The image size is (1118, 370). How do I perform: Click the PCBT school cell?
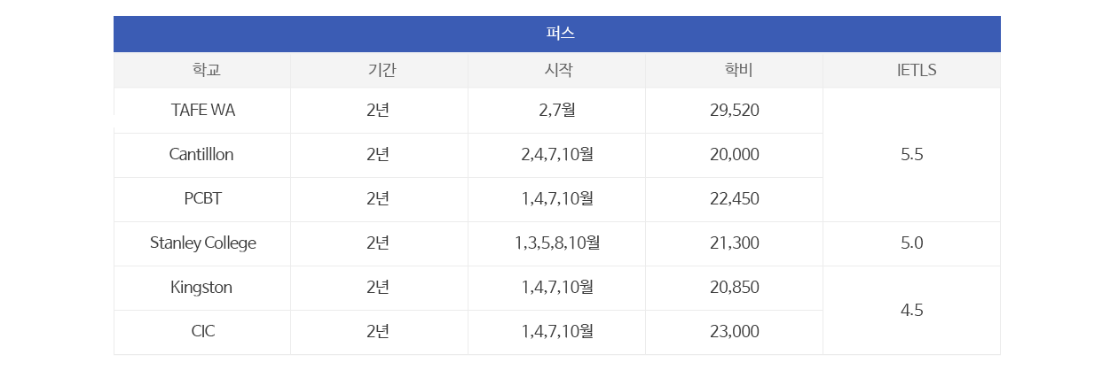pyautogui.click(x=202, y=199)
